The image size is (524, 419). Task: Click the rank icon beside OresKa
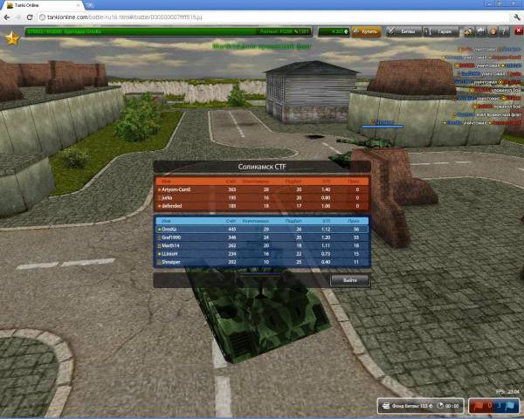click(x=160, y=230)
